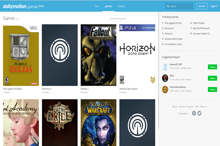Click the magnifier icon in header search
The height and width of the screenshot is (146, 220).
pos(168,6)
